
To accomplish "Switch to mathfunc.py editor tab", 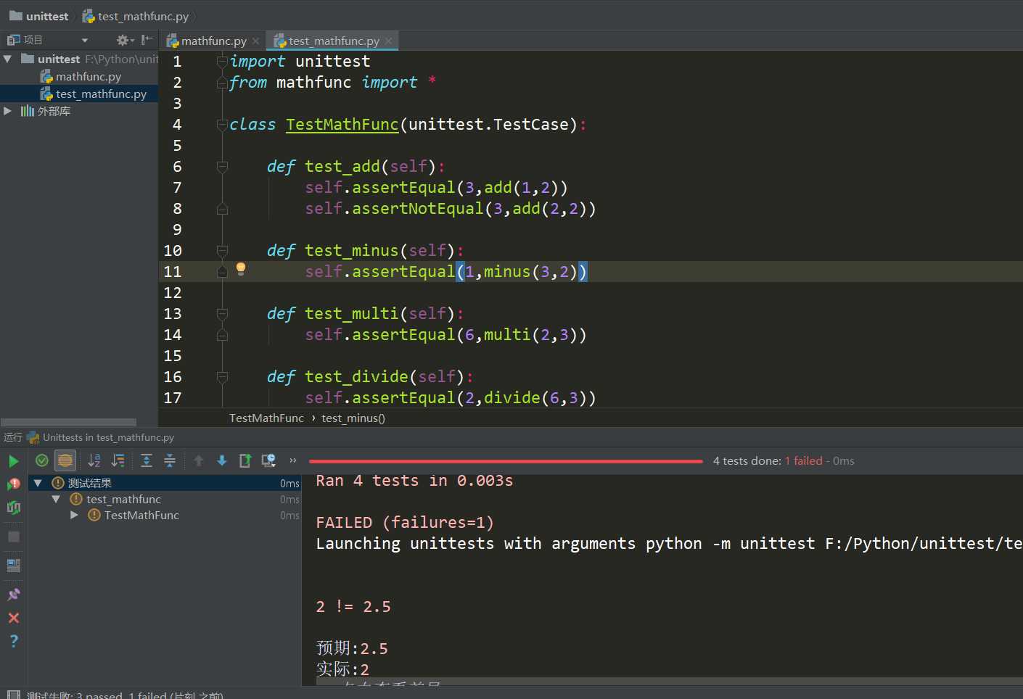I will 213,41.
